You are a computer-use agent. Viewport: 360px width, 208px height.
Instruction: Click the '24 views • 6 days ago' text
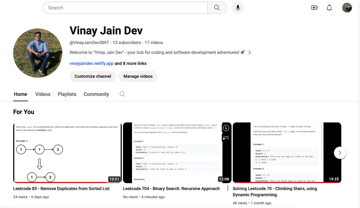coord(31,197)
